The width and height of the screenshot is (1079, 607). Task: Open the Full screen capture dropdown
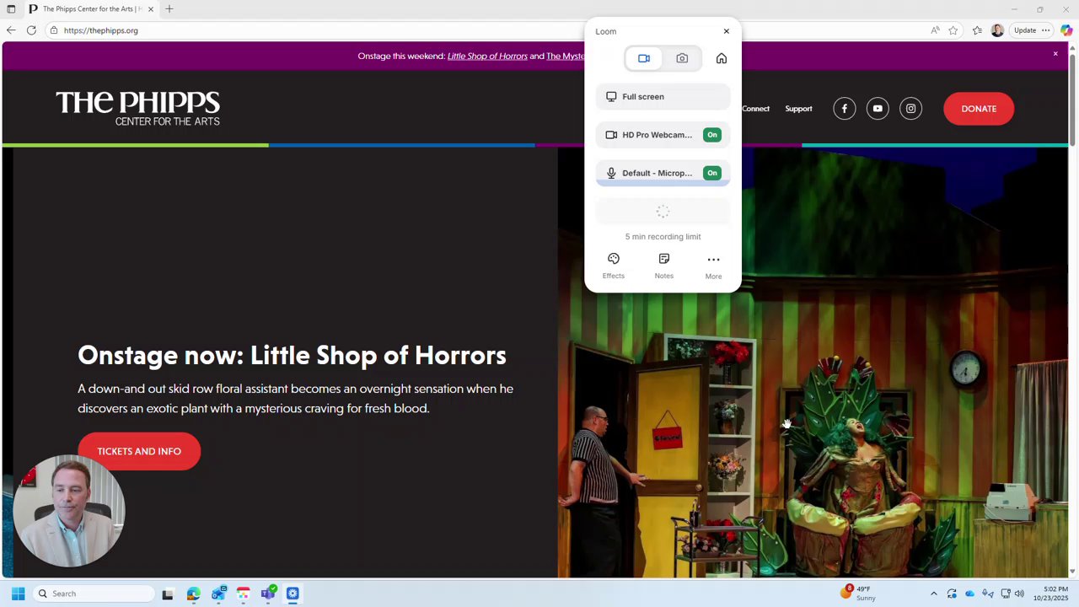coord(663,97)
